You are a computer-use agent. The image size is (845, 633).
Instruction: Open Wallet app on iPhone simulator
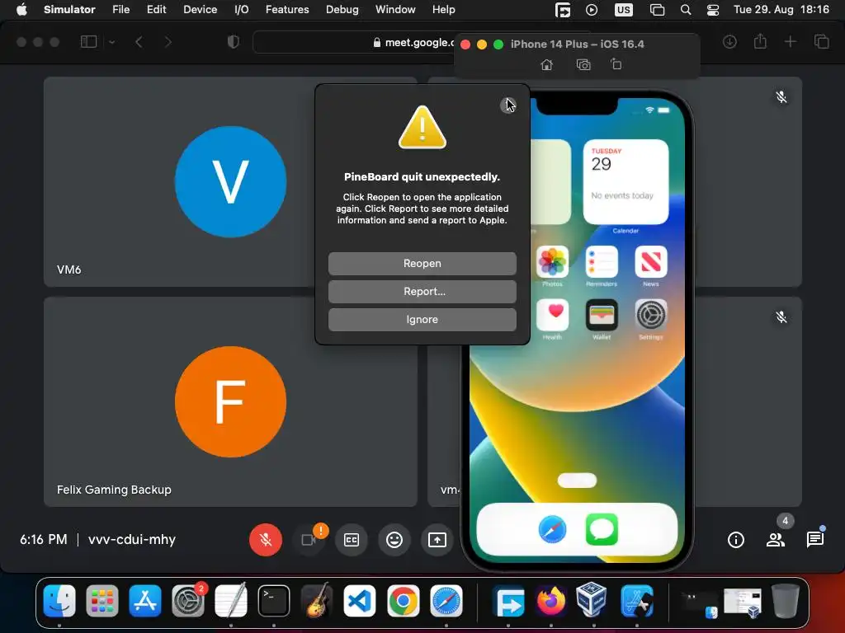[x=602, y=315]
